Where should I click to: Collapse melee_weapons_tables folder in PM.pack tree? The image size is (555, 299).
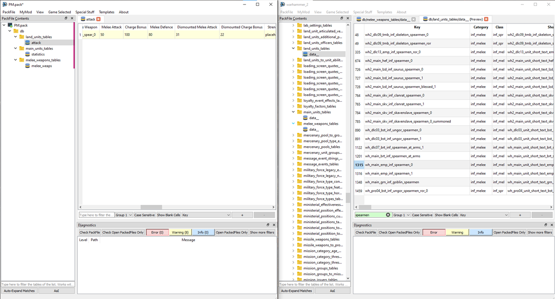[x=16, y=60]
